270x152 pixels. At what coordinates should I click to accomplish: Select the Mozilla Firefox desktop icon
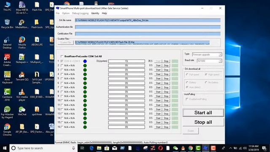click(x=22, y=43)
